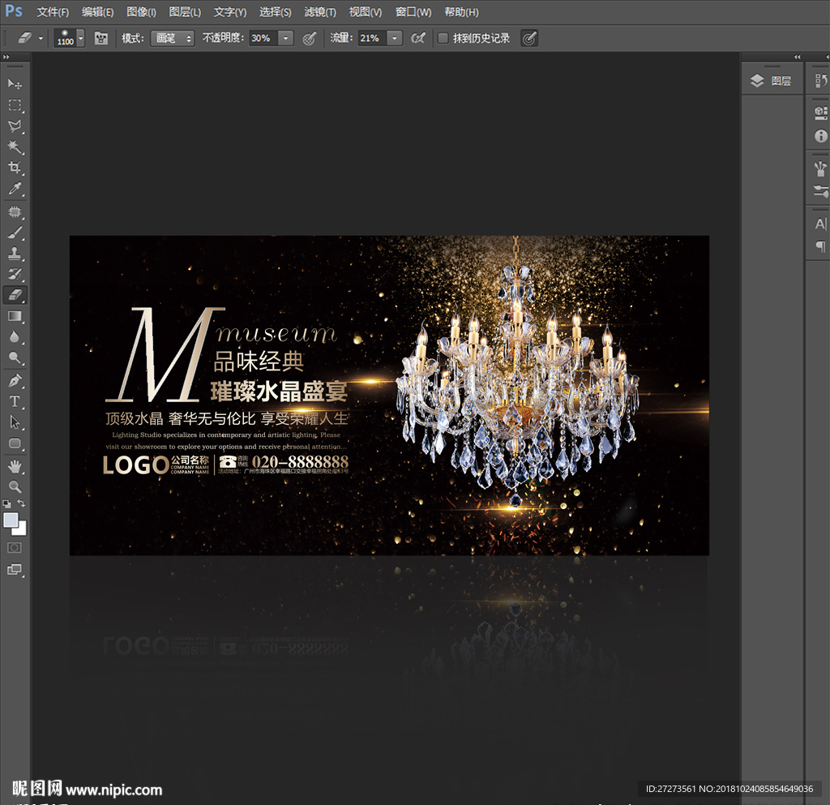830x805 pixels.
Task: Select the Zoom tool
Action: tap(15, 487)
